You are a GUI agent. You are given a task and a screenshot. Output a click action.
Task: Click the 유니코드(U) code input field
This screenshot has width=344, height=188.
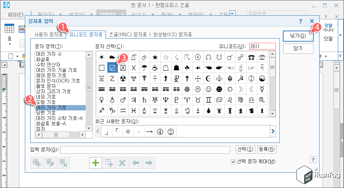tap(262, 46)
